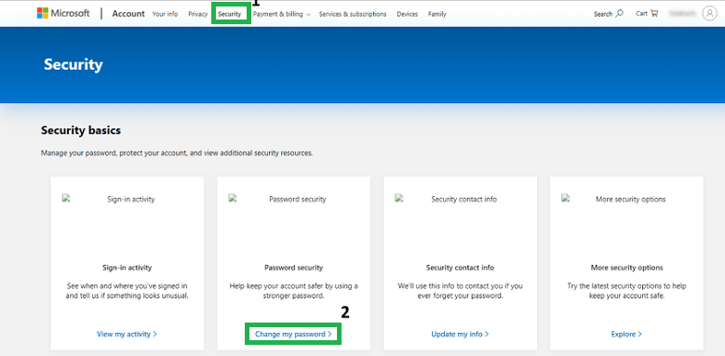Click broken image icon in Password security card

tap(232, 198)
